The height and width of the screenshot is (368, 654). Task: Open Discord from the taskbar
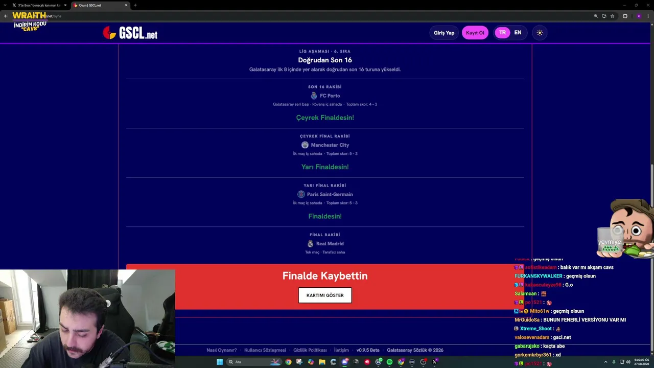[x=344, y=362]
